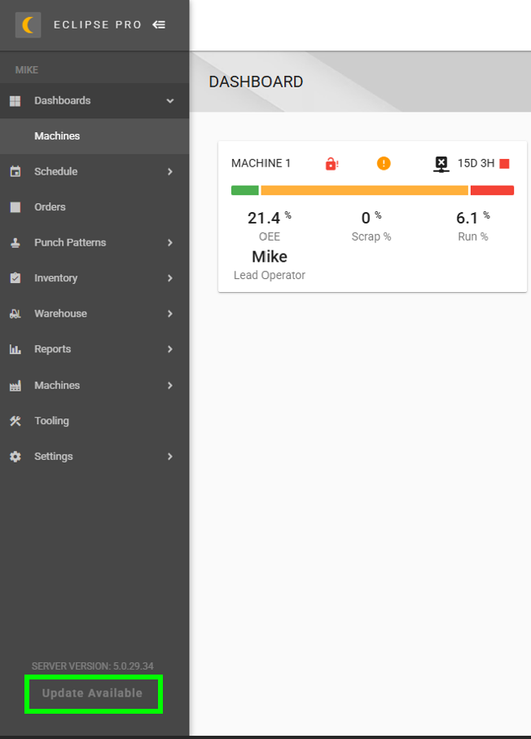The height and width of the screenshot is (739, 531).
Task: Click the Warehouse forklift icon
Action: pos(15,313)
